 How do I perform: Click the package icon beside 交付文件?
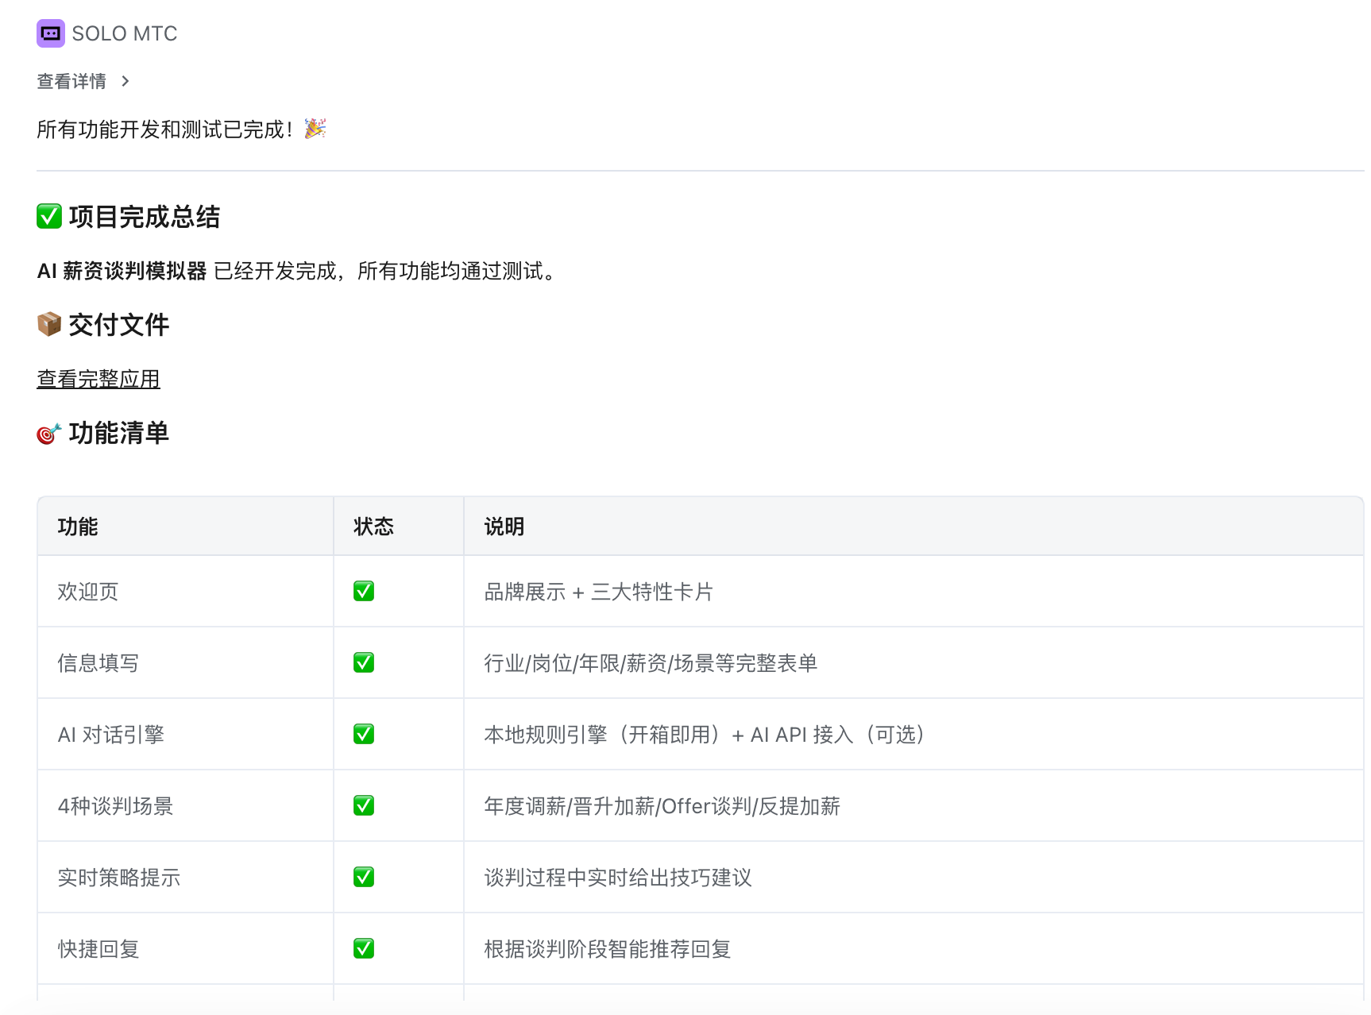point(49,324)
